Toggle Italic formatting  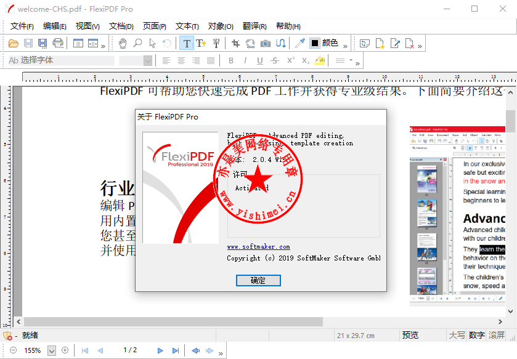245,60
